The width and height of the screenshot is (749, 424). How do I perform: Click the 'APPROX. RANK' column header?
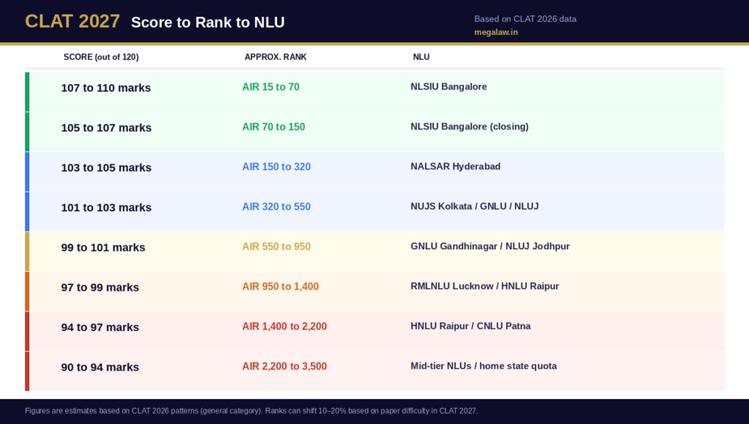coord(276,57)
